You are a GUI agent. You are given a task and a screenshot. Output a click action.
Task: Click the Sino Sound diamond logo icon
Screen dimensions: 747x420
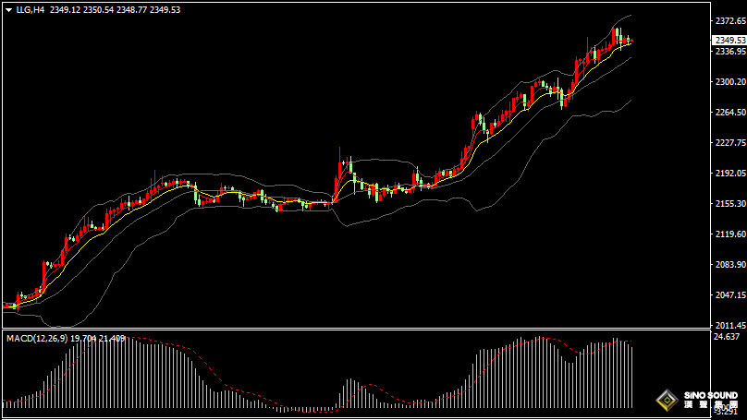(664, 400)
